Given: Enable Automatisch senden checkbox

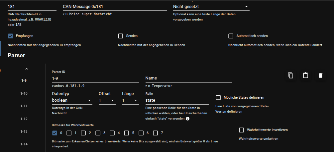Looking at the screenshot, I should point(231,36).
